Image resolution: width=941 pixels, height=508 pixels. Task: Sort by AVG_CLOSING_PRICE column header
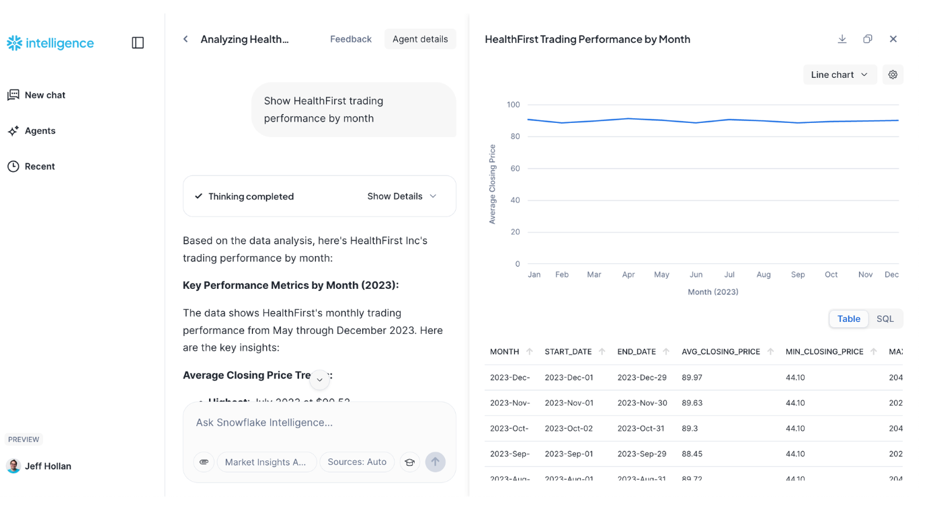pyautogui.click(x=721, y=351)
